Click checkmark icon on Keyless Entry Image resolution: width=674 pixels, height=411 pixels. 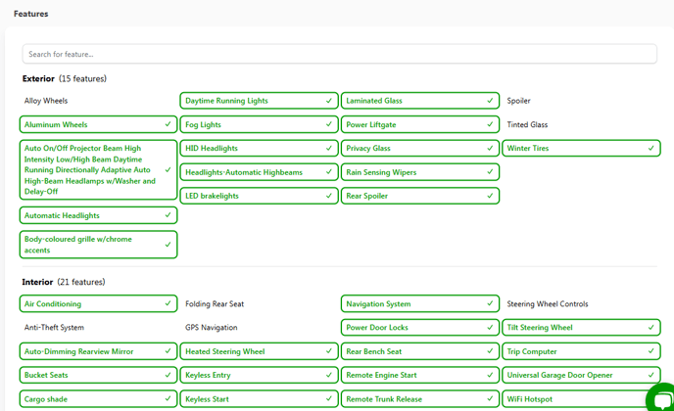[329, 375]
